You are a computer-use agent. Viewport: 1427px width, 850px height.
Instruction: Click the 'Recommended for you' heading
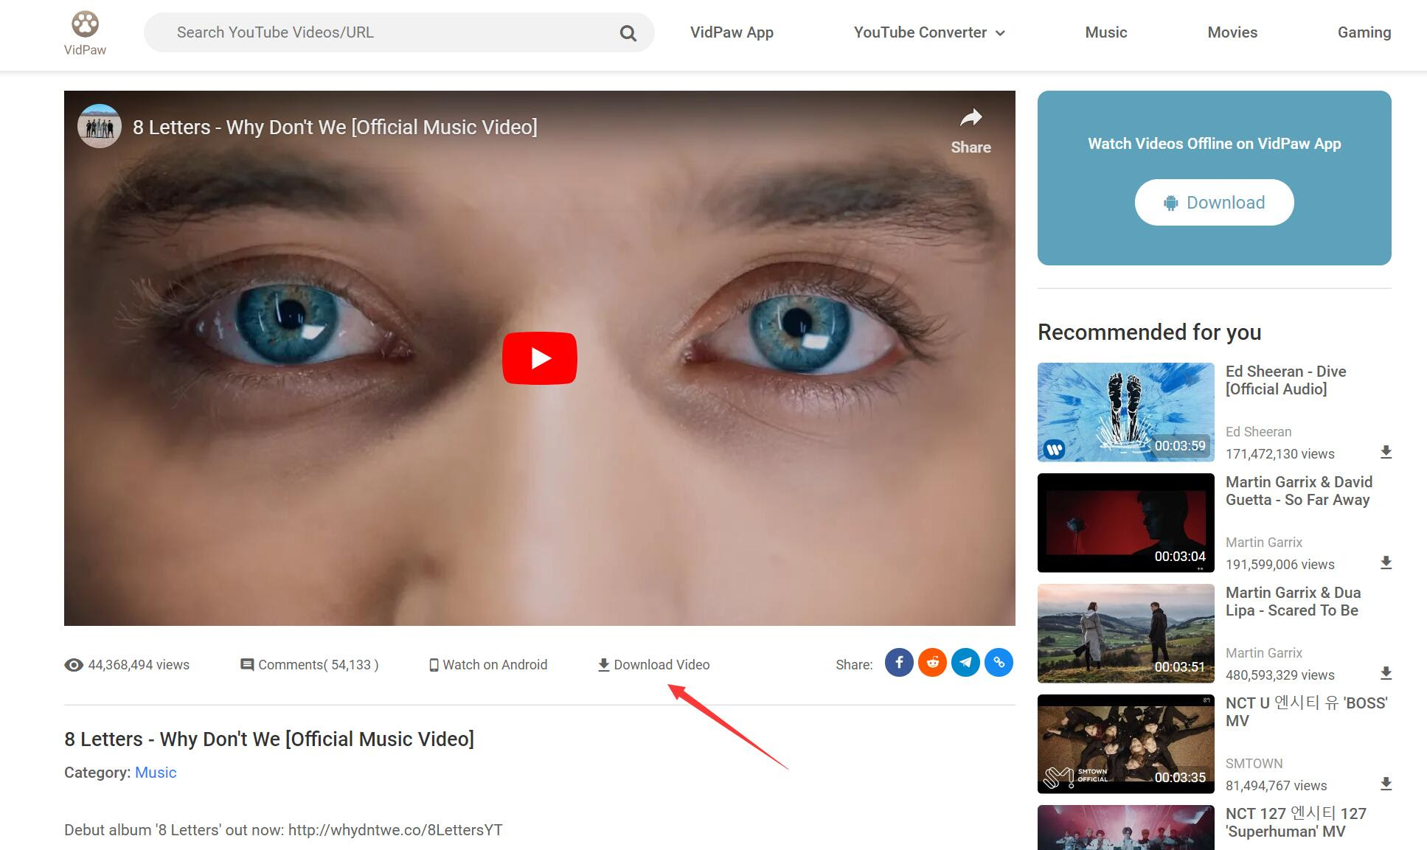1149,332
